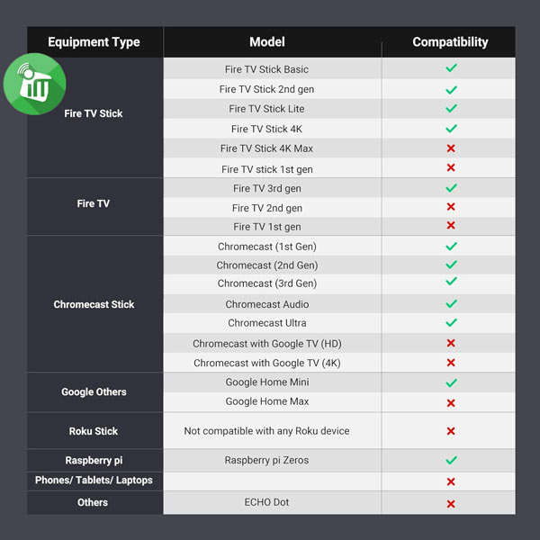The image size is (540, 540).
Task: Click the green checkmark for Raspberry pi Zeros
Action: pyautogui.click(x=451, y=460)
